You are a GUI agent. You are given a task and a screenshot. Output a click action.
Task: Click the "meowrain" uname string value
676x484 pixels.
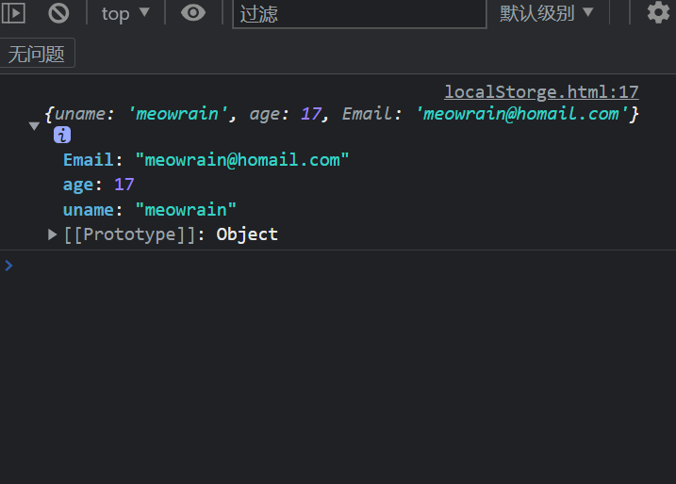coord(186,209)
